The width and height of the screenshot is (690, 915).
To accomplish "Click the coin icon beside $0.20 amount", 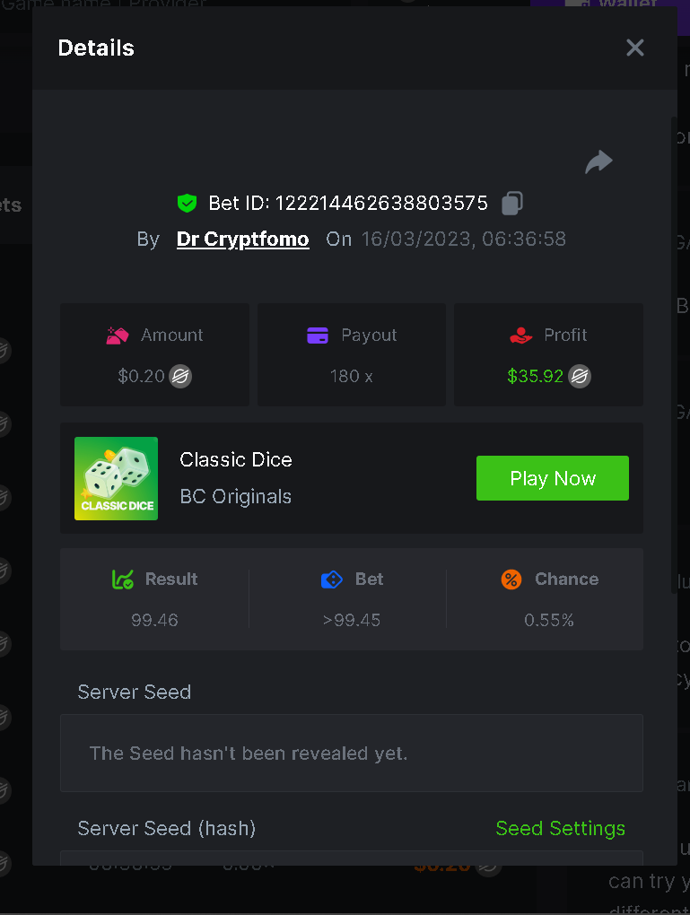I will click(180, 377).
